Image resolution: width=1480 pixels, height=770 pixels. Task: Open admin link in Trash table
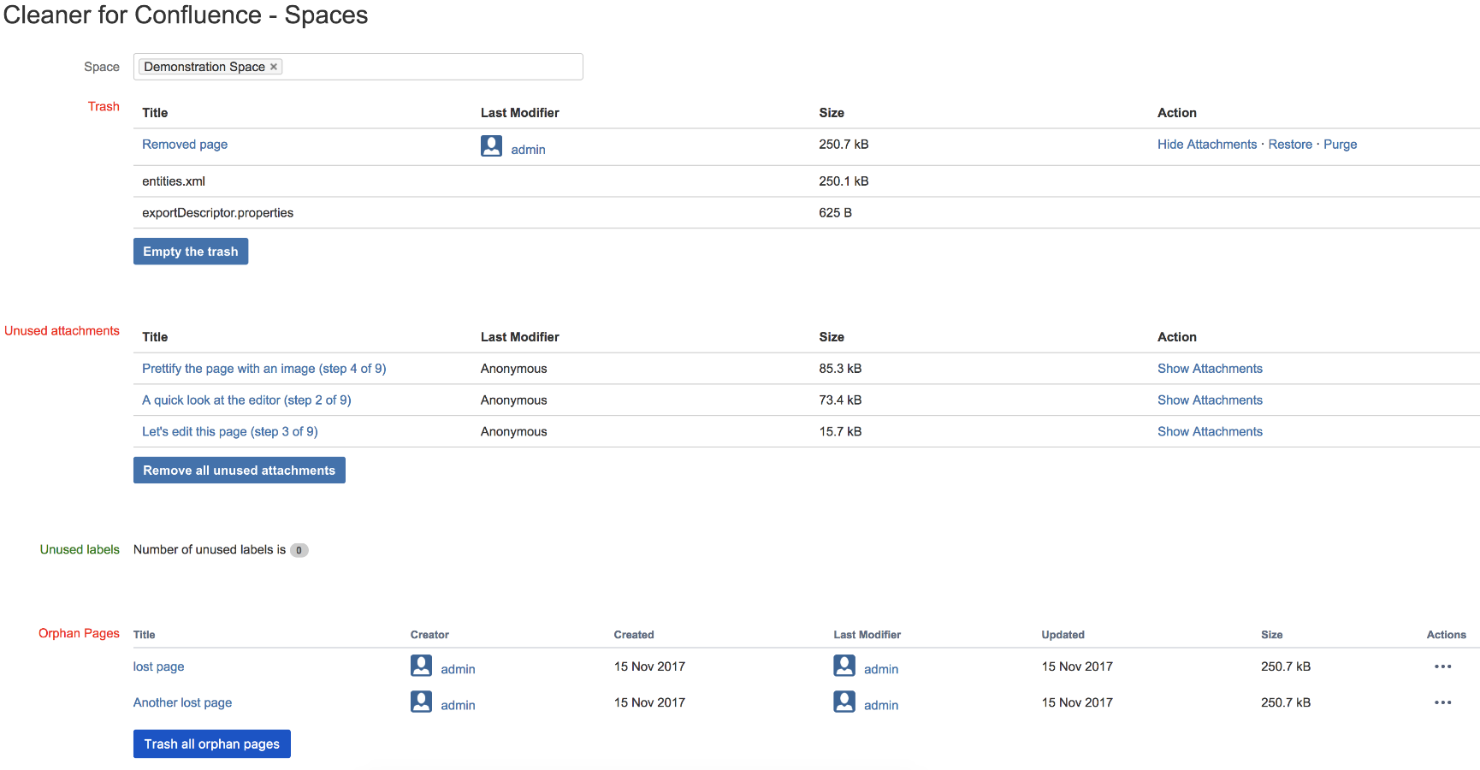528,150
